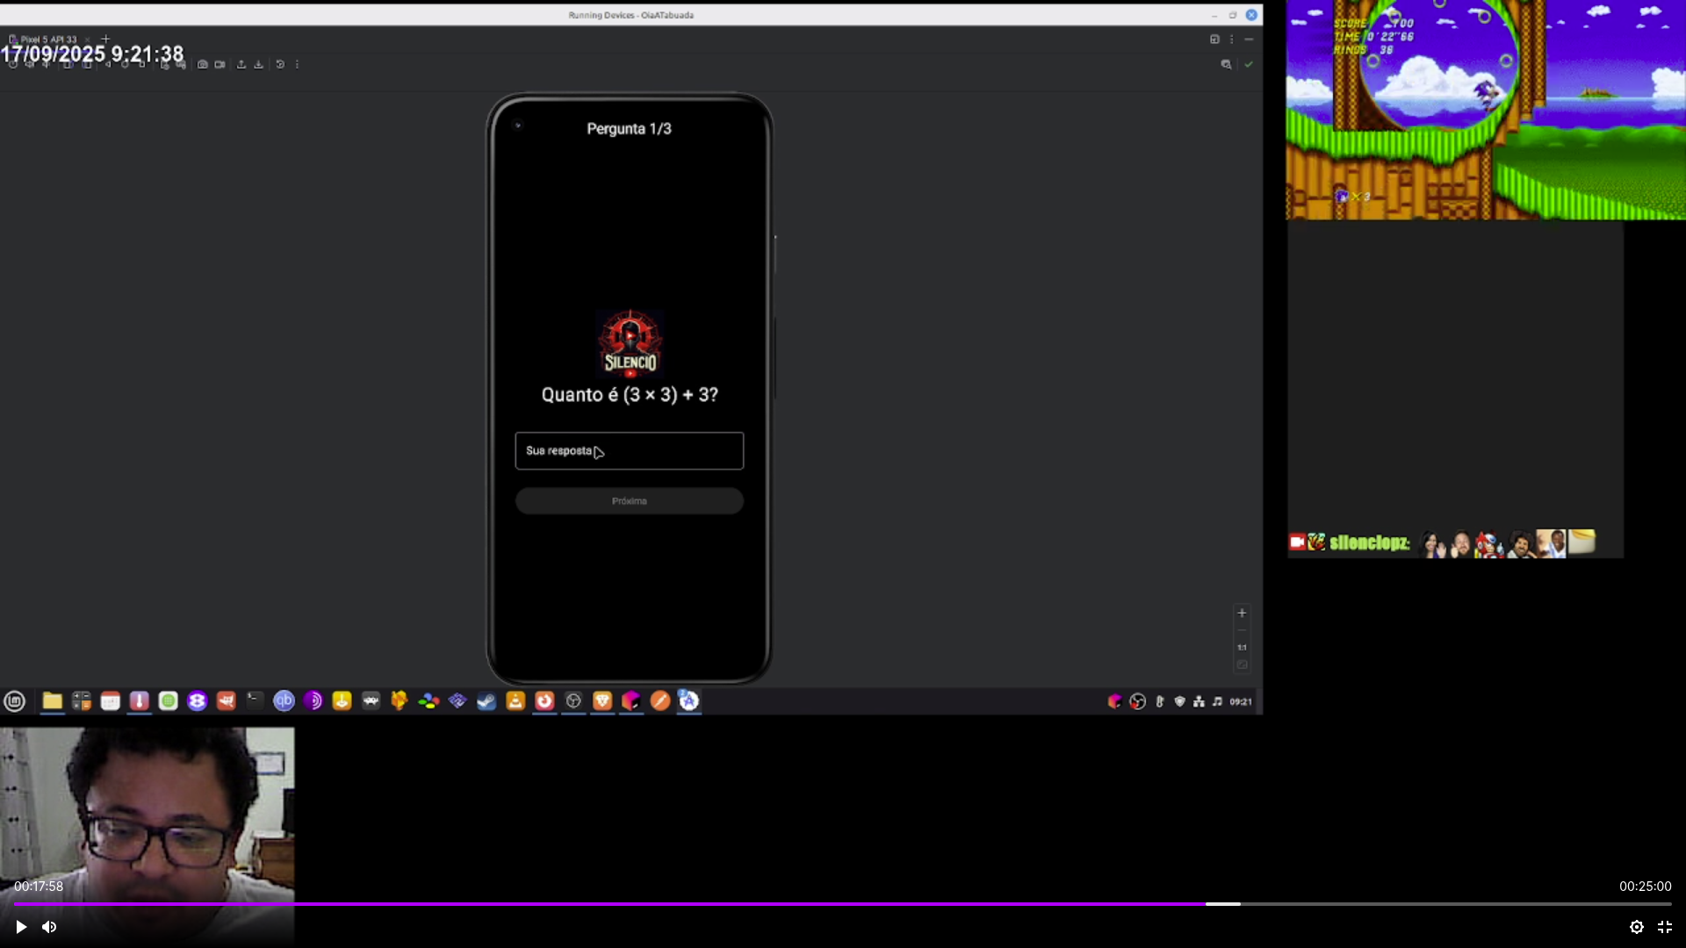The width and height of the screenshot is (1686, 948).
Task: Set emulator zoom to 1:1
Action: [x=1242, y=648]
